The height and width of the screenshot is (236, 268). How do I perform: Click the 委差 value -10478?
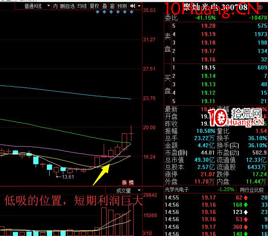pos(258,18)
